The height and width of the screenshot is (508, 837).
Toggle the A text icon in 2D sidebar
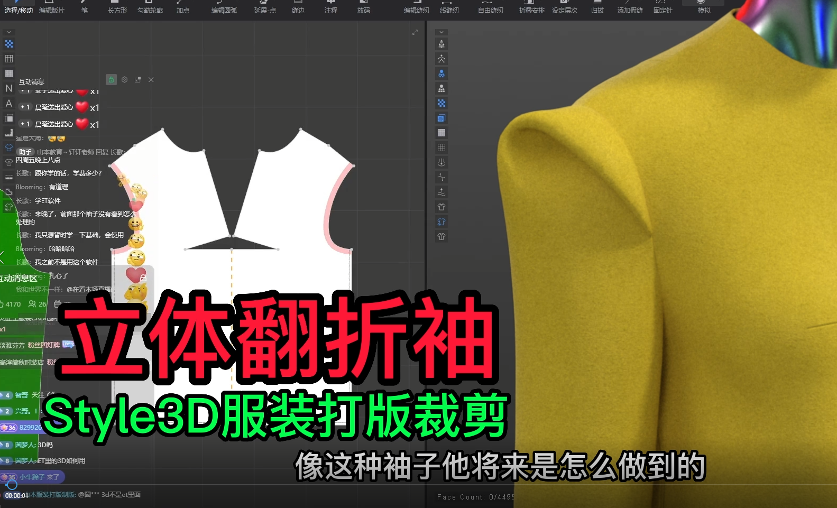pos(9,103)
